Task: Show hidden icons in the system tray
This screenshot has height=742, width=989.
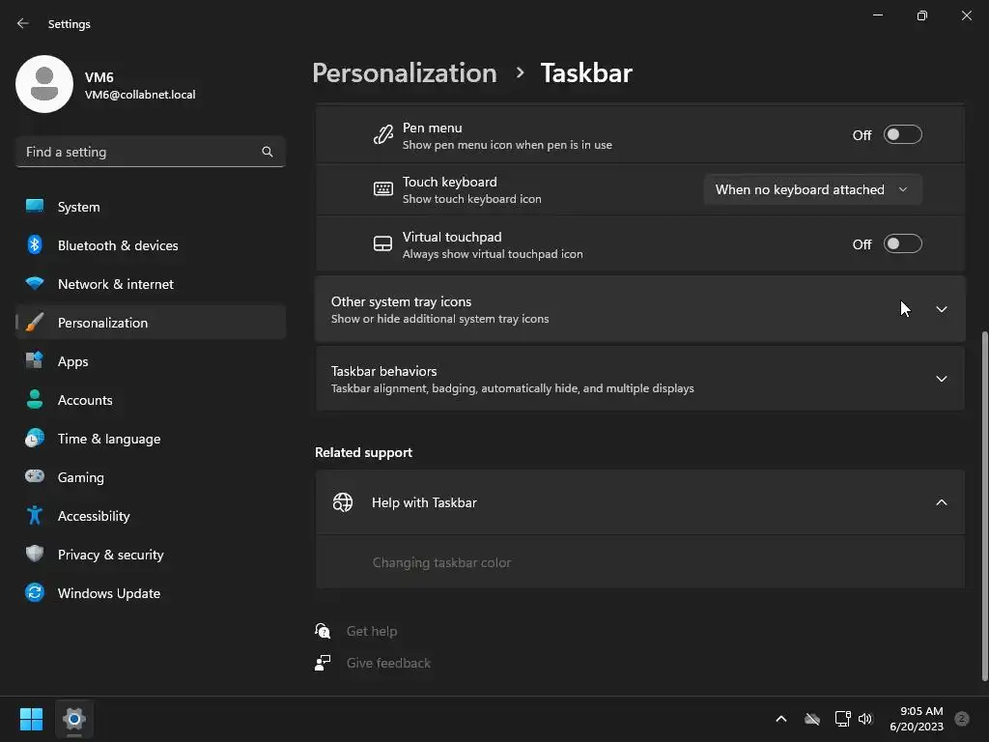Action: click(x=781, y=719)
